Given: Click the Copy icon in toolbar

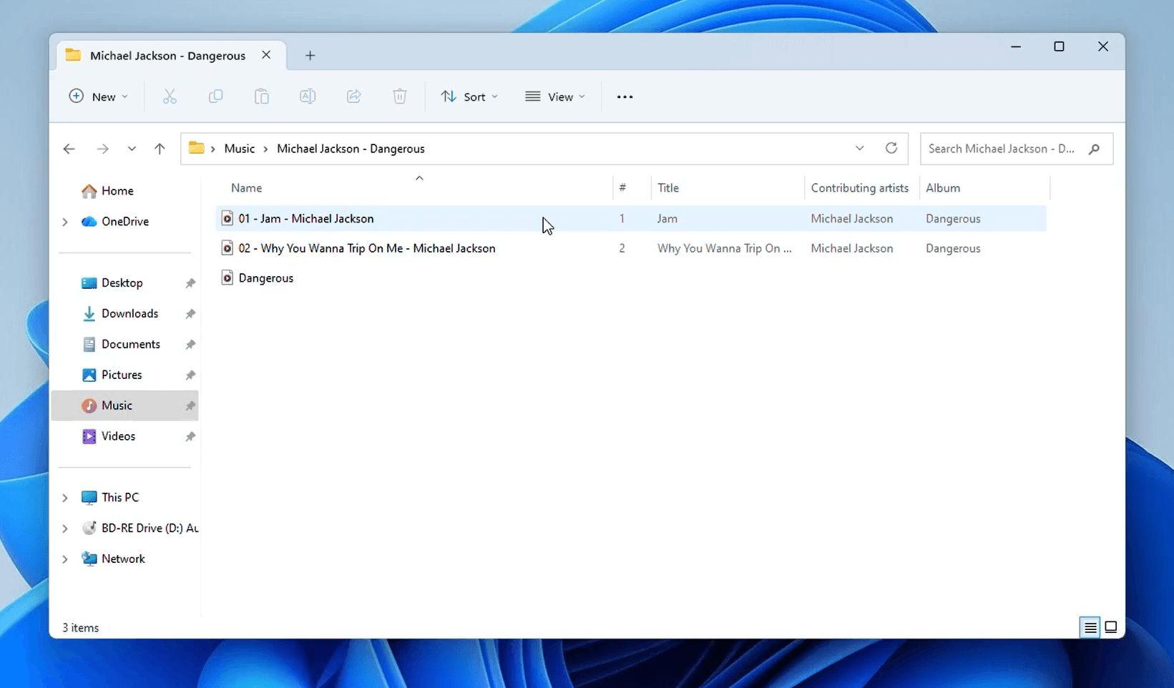Looking at the screenshot, I should [215, 97].
